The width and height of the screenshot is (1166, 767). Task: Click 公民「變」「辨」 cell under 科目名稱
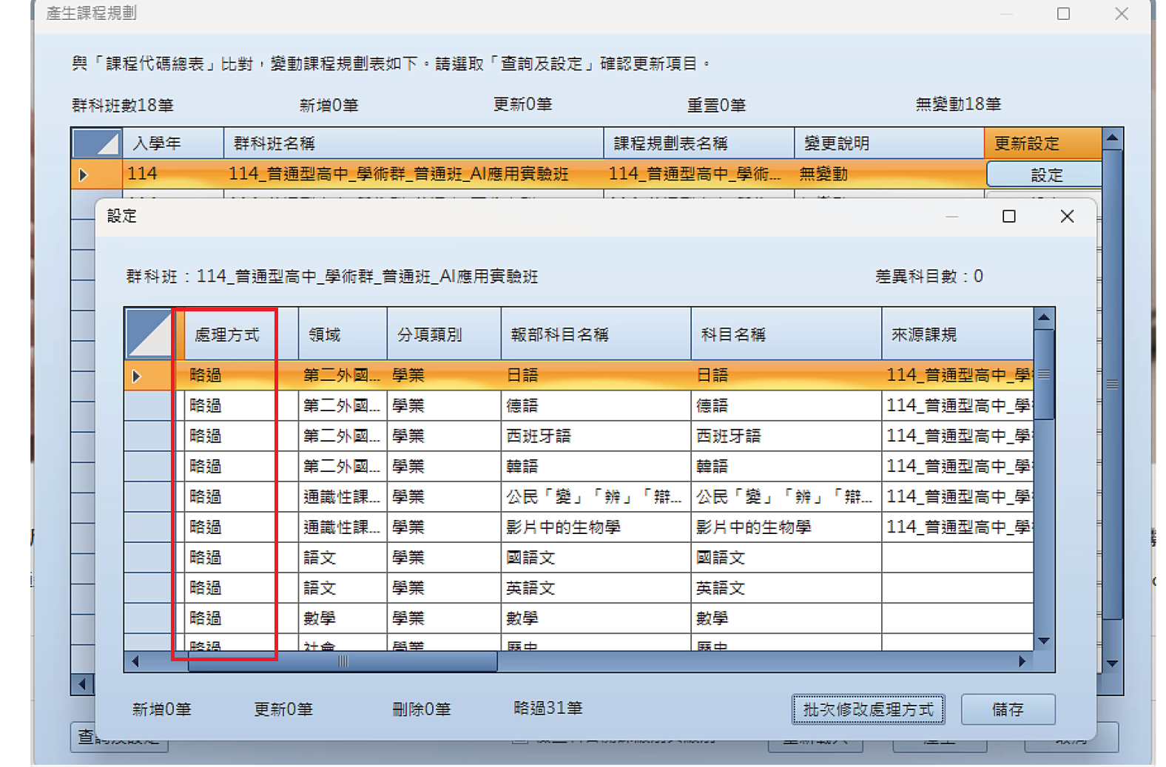786,496
